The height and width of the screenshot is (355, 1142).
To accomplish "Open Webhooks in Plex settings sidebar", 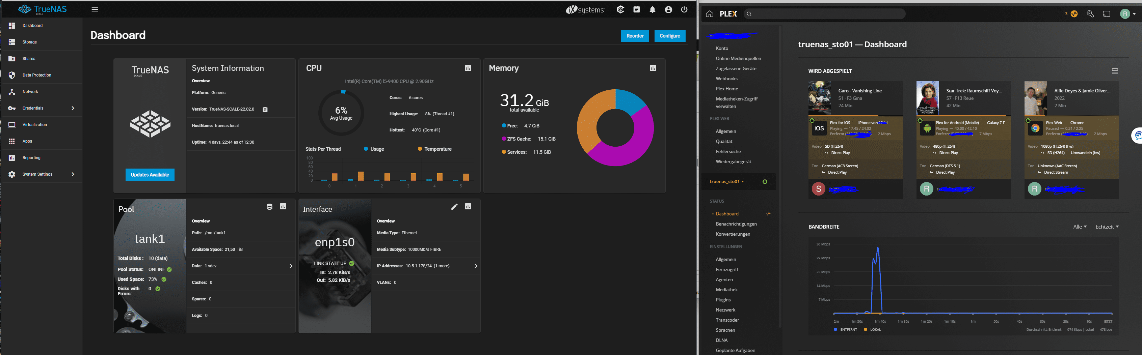I will pyautogui.click(x=726, y=79).
